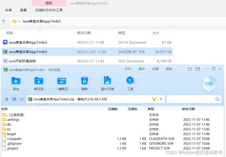
Task: Sort archive by 压缩前 column header
Action: 113,109
